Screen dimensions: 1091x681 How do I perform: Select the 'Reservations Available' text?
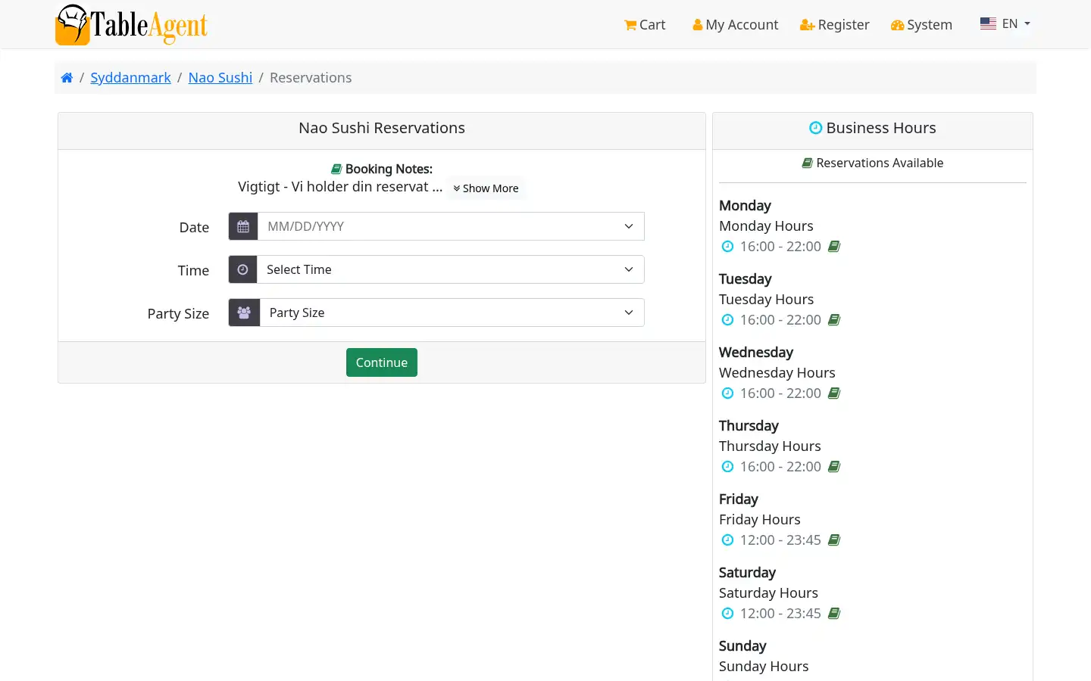(x=880, y=163)
